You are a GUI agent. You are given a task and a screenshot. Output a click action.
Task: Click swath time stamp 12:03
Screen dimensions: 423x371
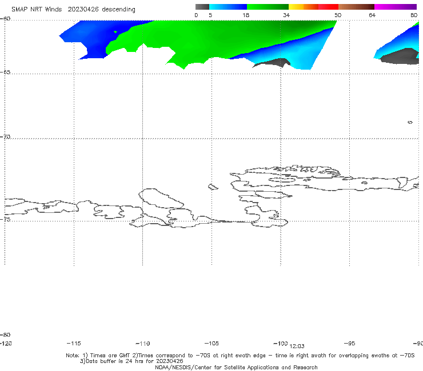click(x=297, y=346)
